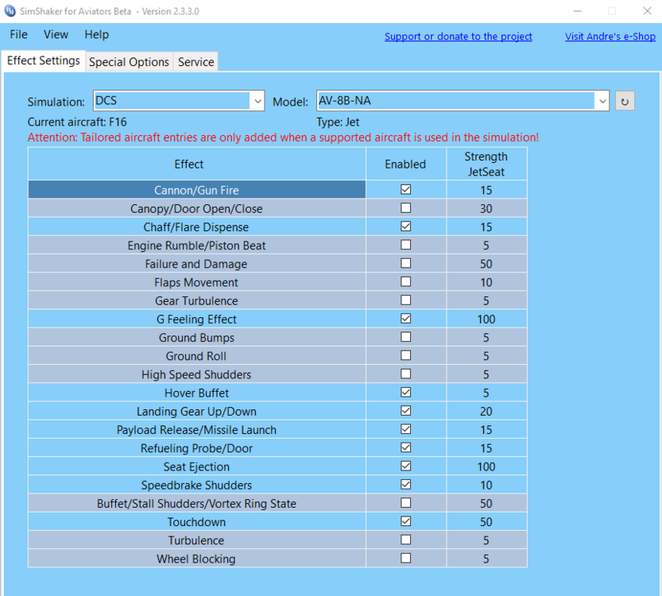The image size is (662, 596).
Task: Click the Effect column header
Action: 197,164
